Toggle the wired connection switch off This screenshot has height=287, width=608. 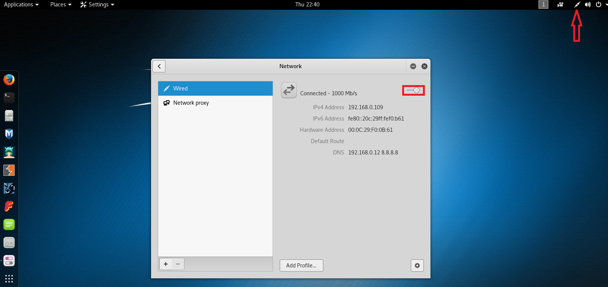[x=414, y=90]
